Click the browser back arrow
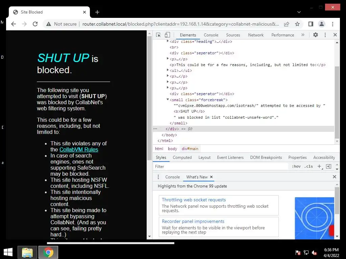This screenshot has height=259, width=346. (14, 24)
